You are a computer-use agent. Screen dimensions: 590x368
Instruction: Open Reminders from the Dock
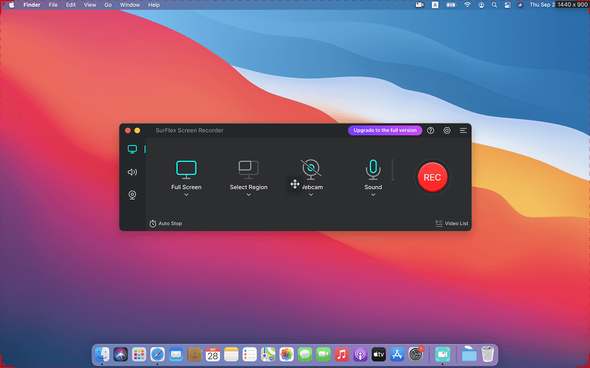coord(250,354)
